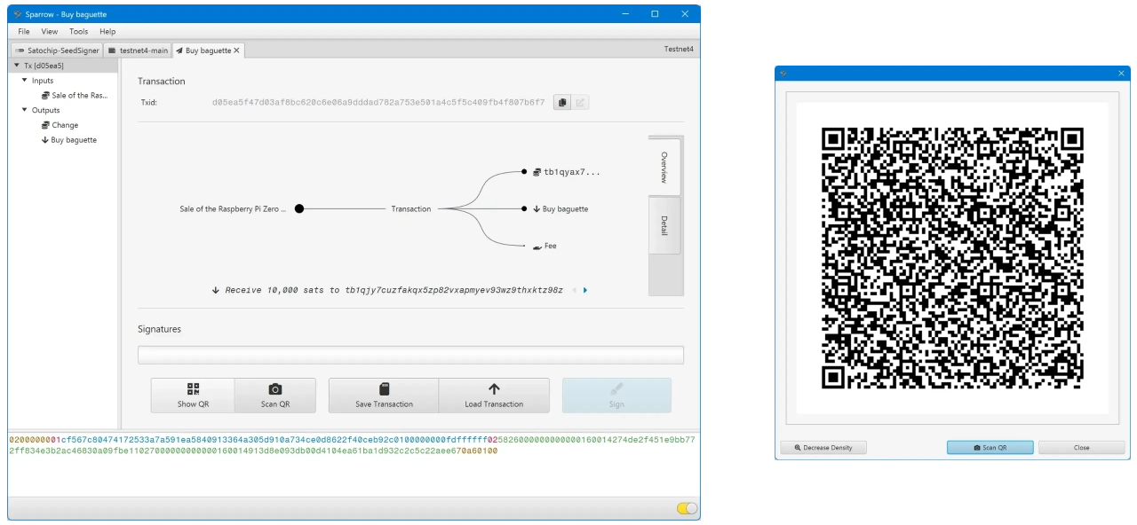Click Scan QR in the QR window
The image size is (1137, 525).
pyautogui.click(x=990, y=448)
